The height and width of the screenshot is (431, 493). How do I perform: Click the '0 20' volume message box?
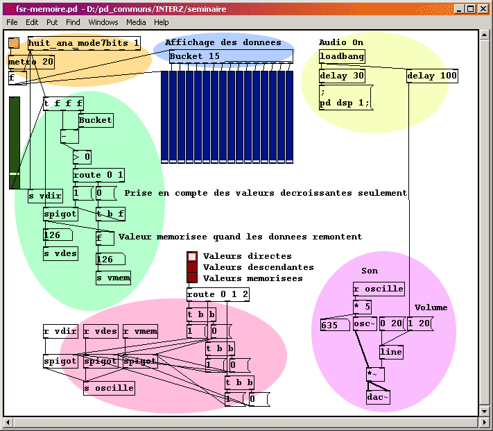[x=391, y=323]
